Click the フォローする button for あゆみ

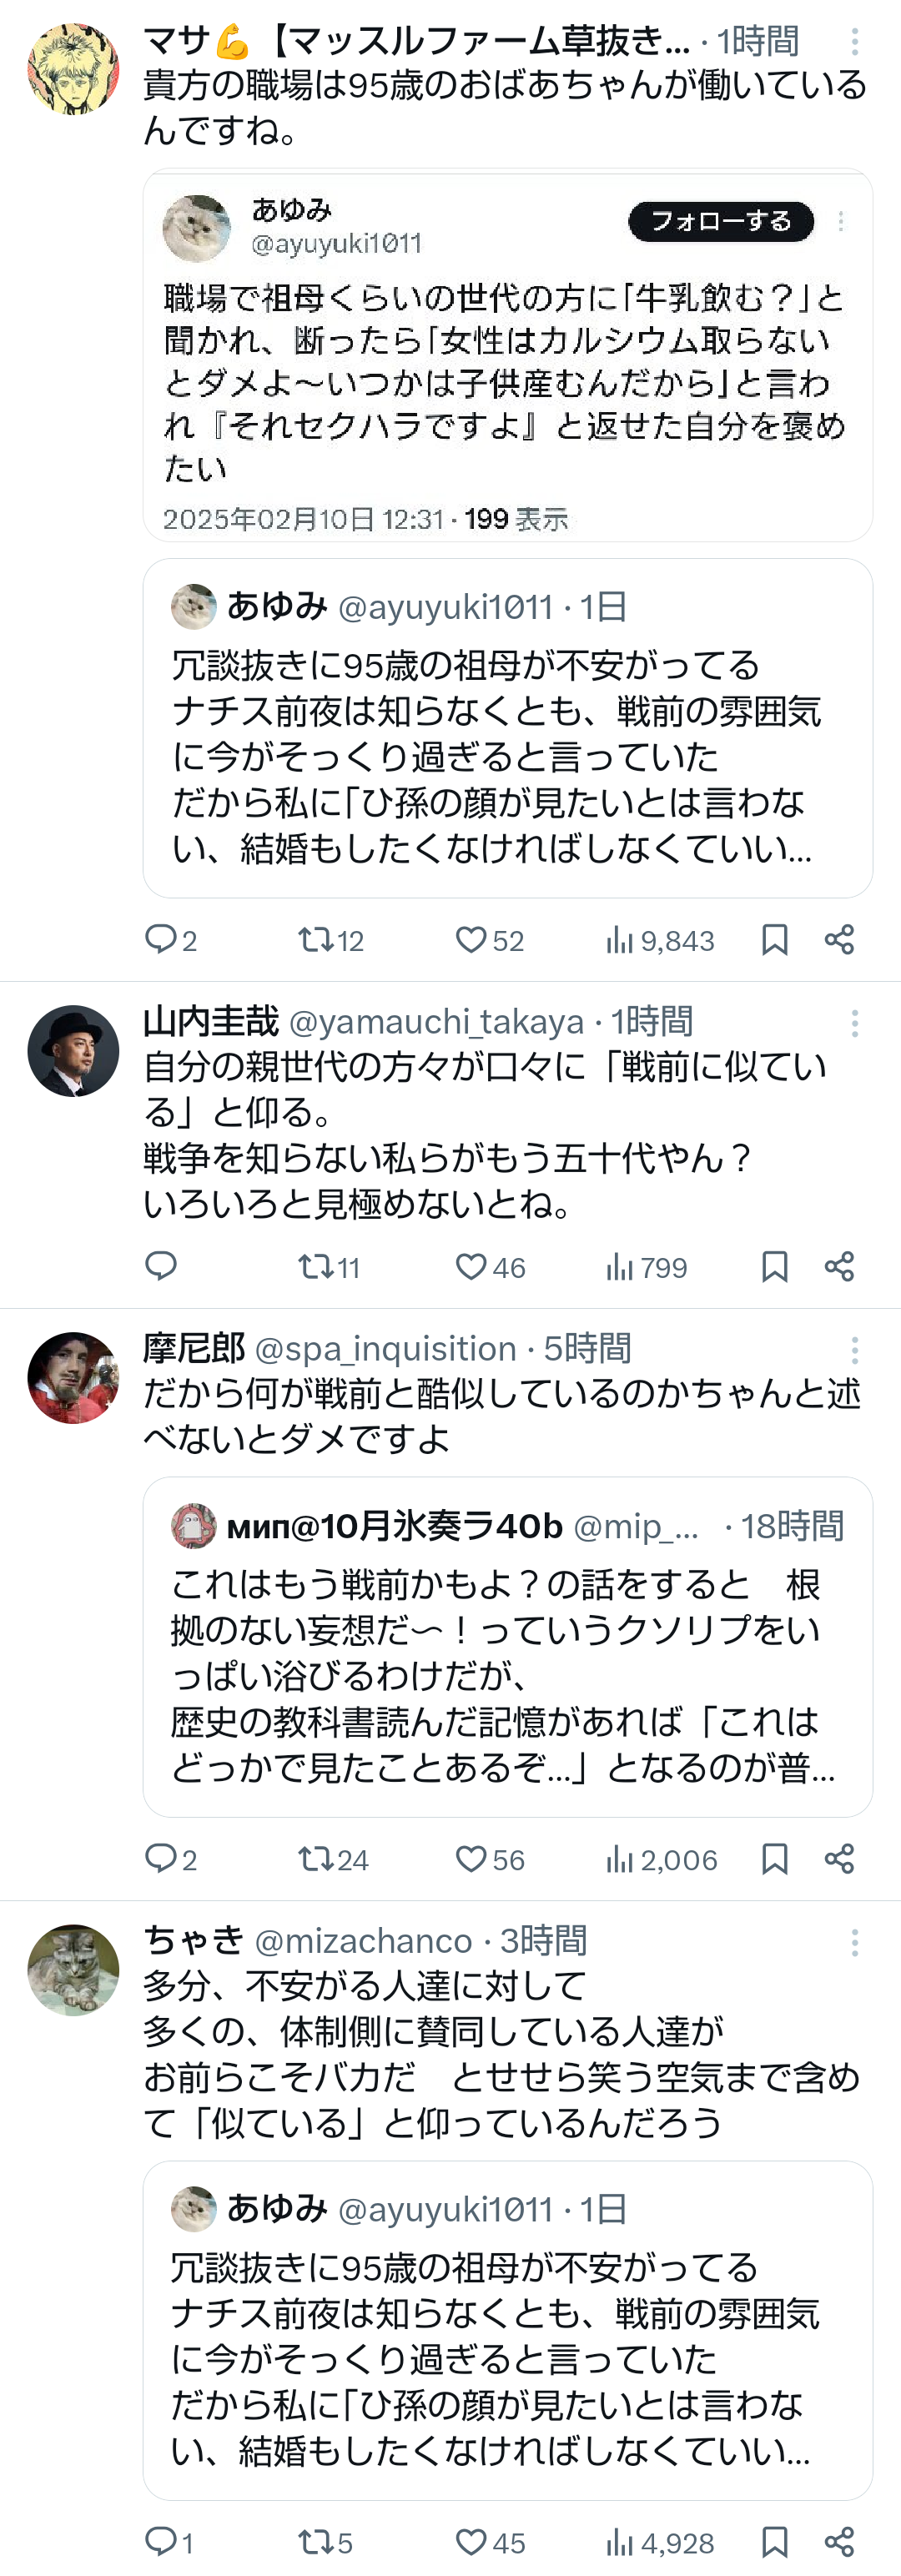(720, 222)
